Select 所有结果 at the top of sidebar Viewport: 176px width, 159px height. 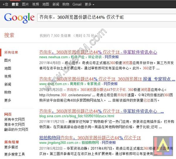tap(11, 52)
